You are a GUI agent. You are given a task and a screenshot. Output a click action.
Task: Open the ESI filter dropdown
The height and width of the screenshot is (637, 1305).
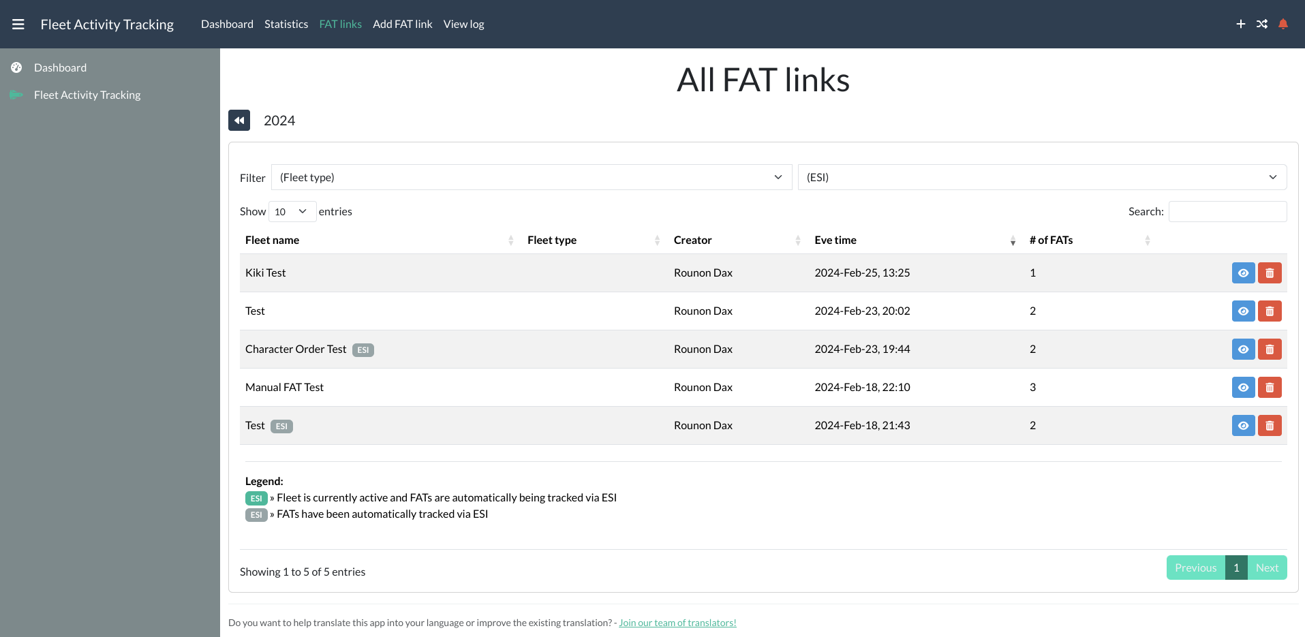1041,177
